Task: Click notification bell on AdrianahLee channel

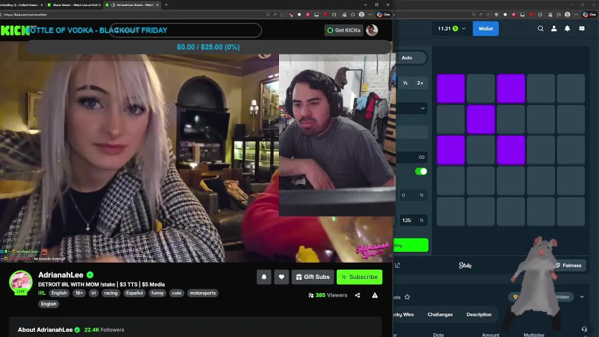Action: [x=264, y=277]
